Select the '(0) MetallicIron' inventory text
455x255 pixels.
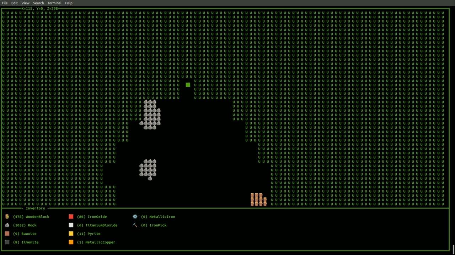tap(158, 217)
